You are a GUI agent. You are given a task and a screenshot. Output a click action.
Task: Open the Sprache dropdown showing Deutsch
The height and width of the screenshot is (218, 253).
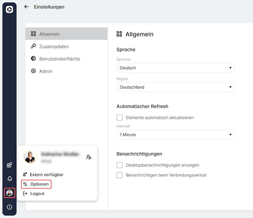(175, 68)
